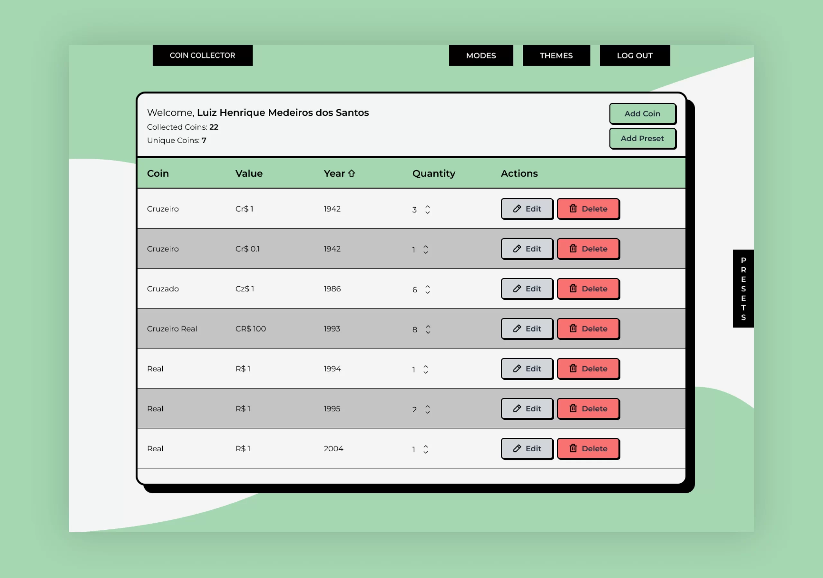Open the Modes menu
Screen dimensions: 823x578
(481, 56)
